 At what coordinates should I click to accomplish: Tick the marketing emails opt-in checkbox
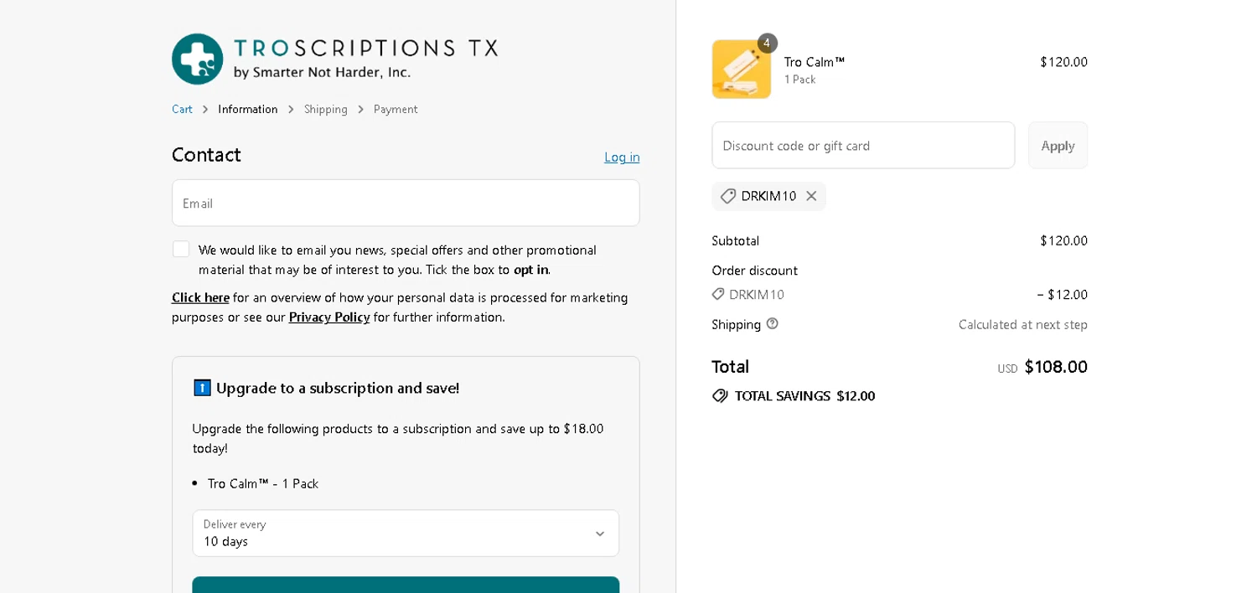click(181, 249)
